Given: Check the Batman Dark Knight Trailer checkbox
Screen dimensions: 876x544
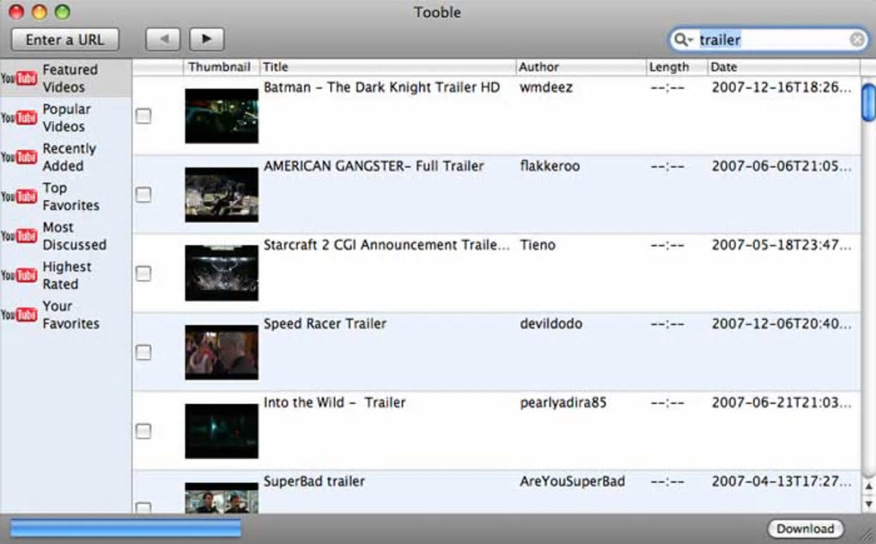Looking at the screenshot, I should pos(143,116).
